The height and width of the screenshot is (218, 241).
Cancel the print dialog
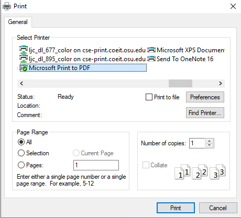(x=218, y=208)
